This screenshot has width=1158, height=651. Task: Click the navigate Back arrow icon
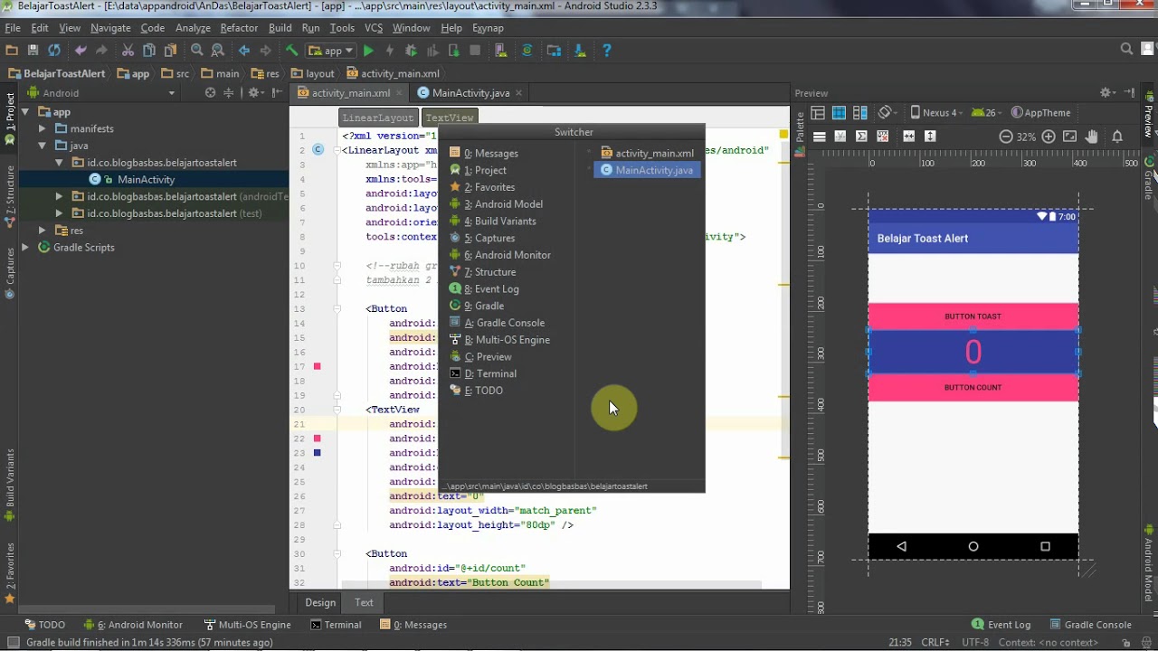(x=243, y=51)
